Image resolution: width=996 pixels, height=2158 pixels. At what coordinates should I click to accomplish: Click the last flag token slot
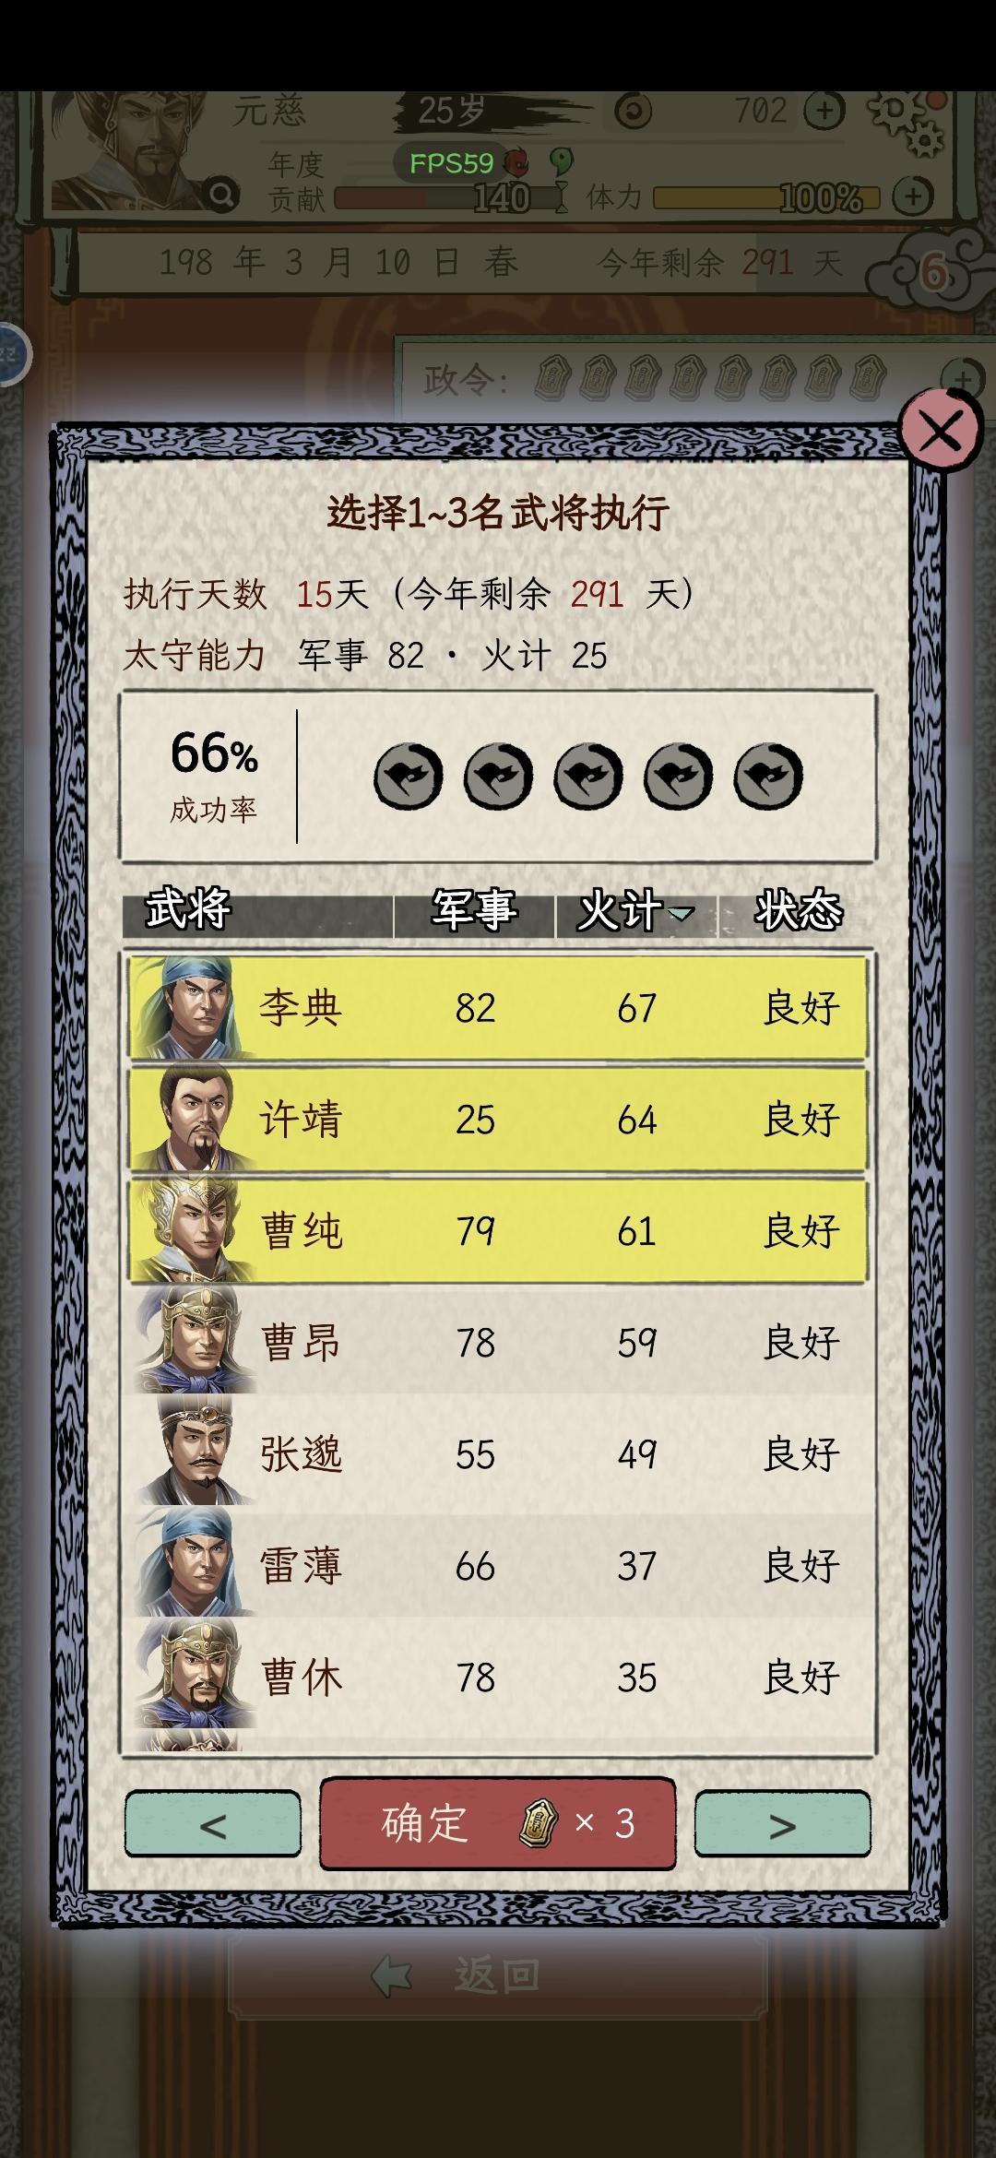(x=768, y=777)
